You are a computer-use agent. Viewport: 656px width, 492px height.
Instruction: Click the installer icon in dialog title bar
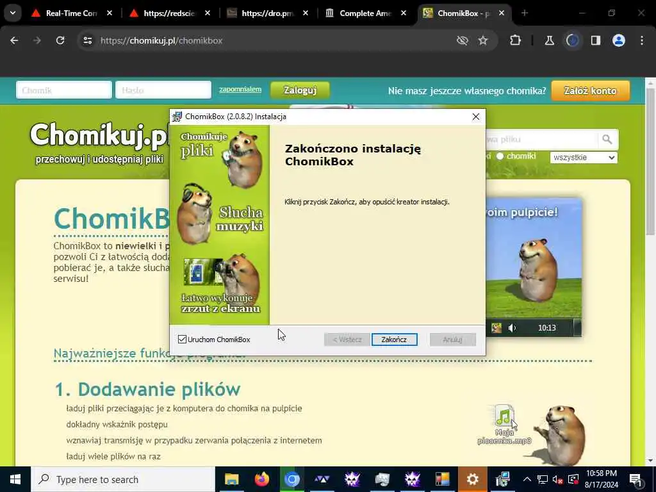(177, 117)
